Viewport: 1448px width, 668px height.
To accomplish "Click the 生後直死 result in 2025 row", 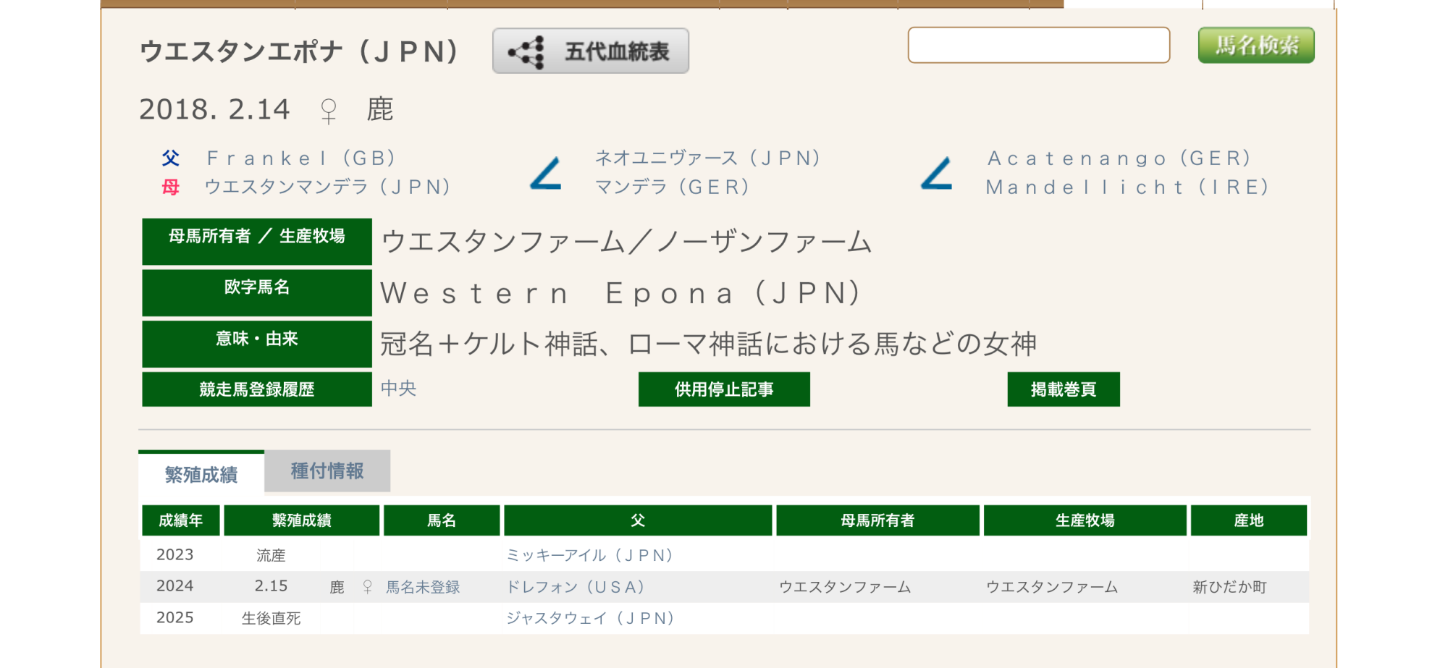I will [271, 618].
